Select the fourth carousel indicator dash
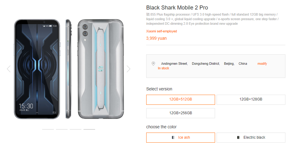301x146 pixels. pos(89,129)
